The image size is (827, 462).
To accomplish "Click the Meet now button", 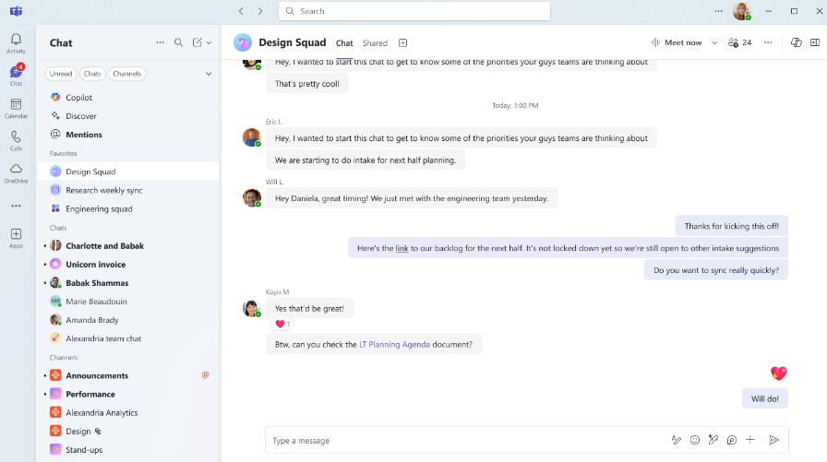I will tap(677, 42).
